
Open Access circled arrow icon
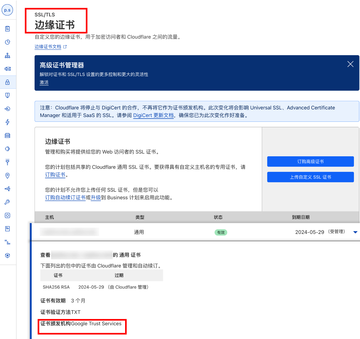coord(7,109)
